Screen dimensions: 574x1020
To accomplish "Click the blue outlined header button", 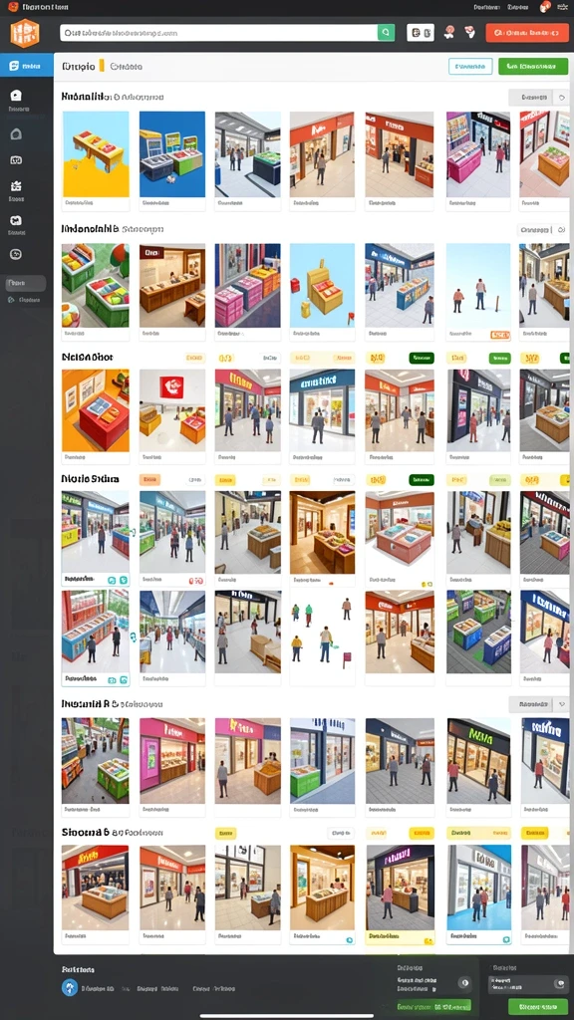I will point(470,66).
